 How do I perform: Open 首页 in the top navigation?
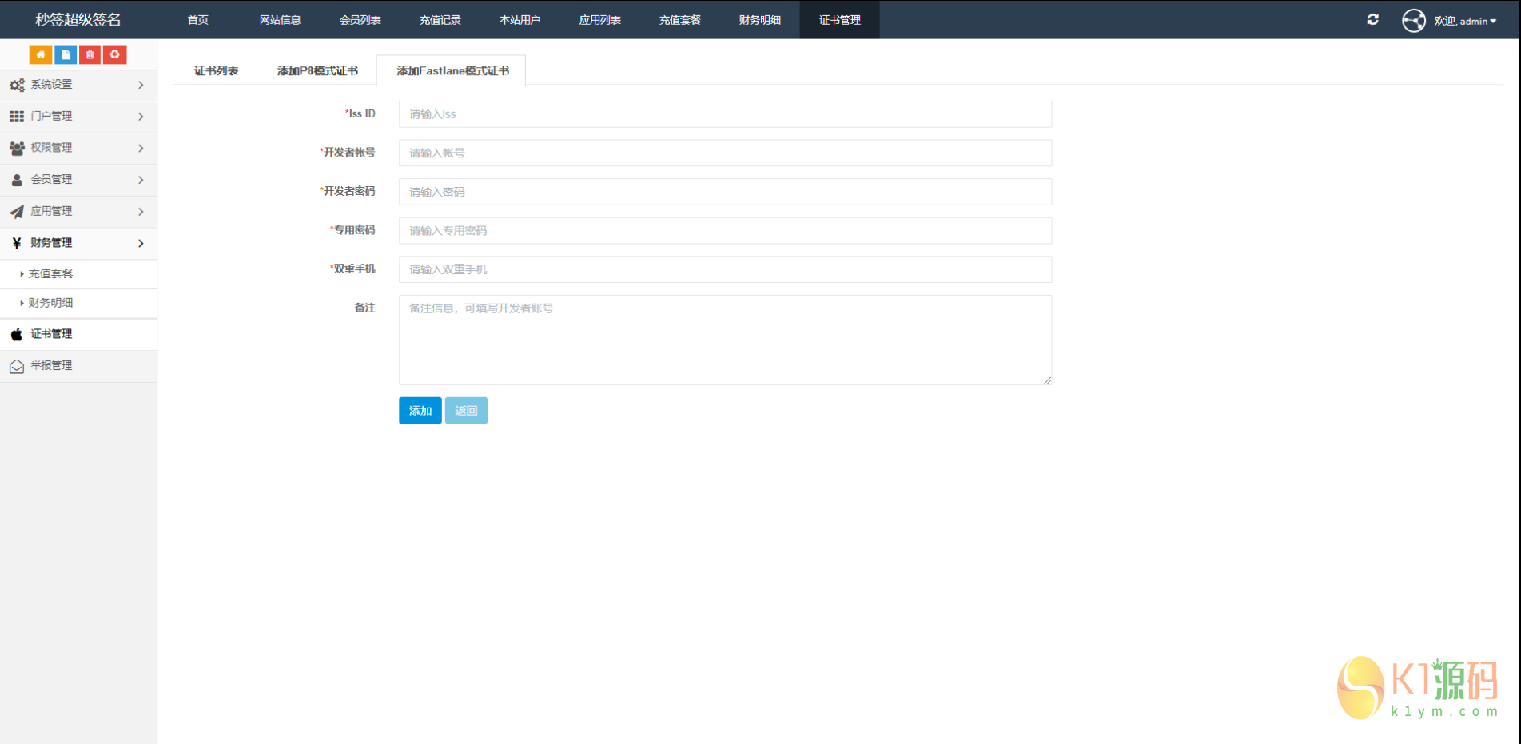(198, 20)
